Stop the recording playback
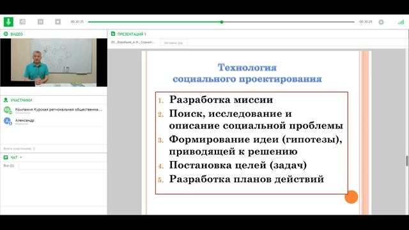Image resolution: width=409 pixels, height=230 pixels. pos(58,22)
